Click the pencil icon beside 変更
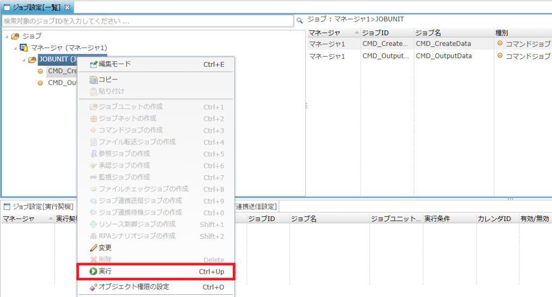The height and width of the screenshot is (297, 552). point(93,248)
